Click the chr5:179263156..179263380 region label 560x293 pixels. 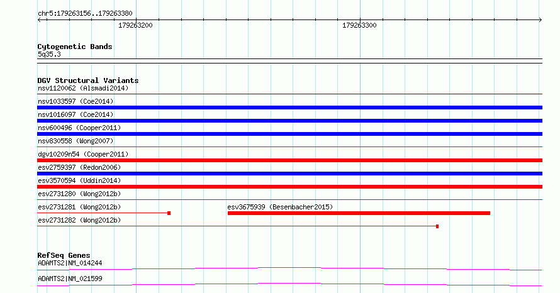85,14
